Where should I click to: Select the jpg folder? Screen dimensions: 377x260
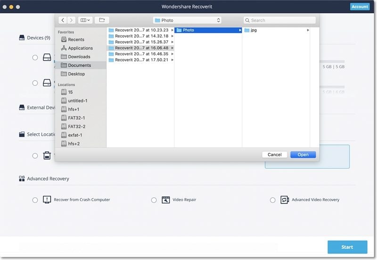pos(276,30)
